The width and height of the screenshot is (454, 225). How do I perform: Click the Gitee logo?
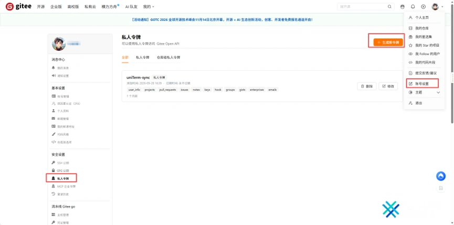click(x=18, y=7)
